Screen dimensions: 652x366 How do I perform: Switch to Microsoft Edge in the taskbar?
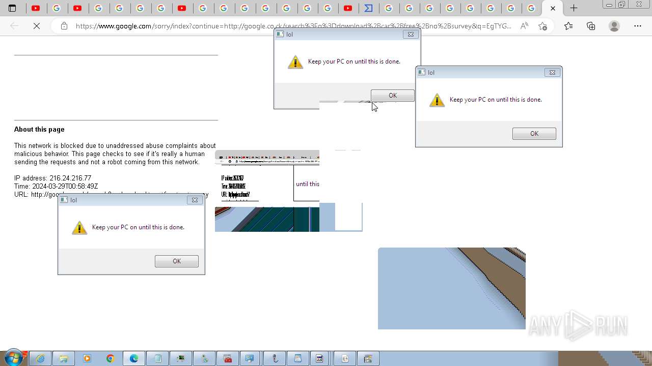point(134,358)
